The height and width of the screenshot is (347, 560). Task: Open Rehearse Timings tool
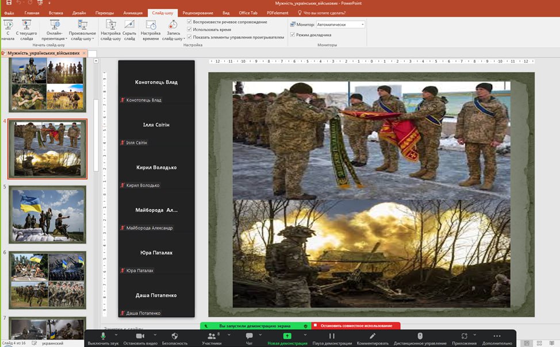click(151, 29)
